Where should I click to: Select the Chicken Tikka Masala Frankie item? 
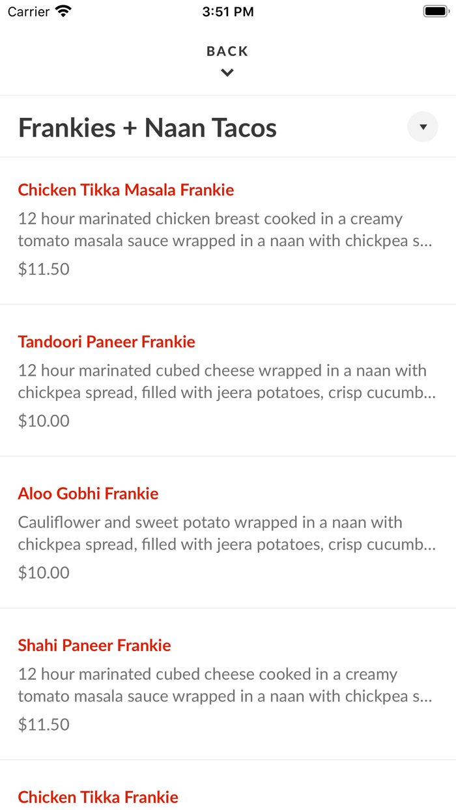pyautogui.click(x=126, y=189)
